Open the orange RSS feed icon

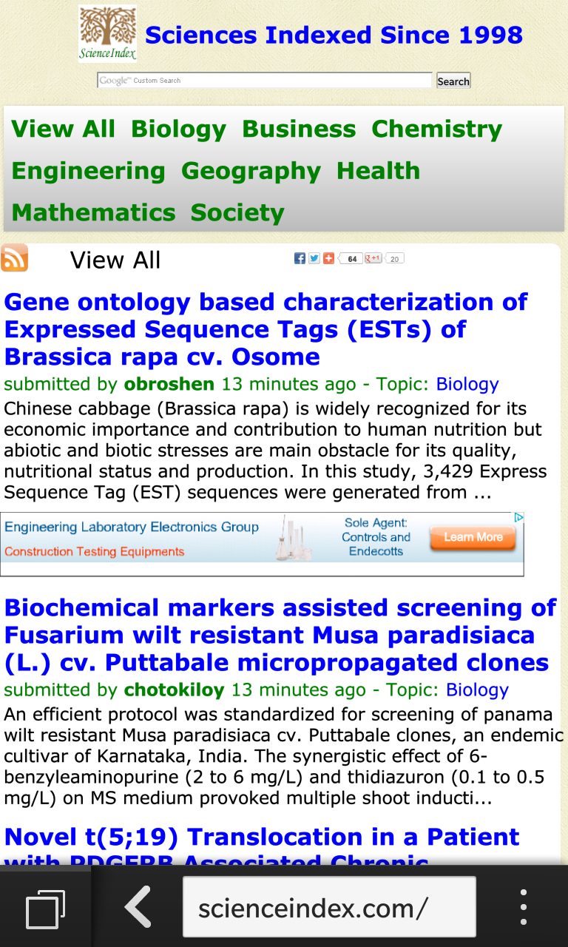pyautogui.click(x=15, y=258)
